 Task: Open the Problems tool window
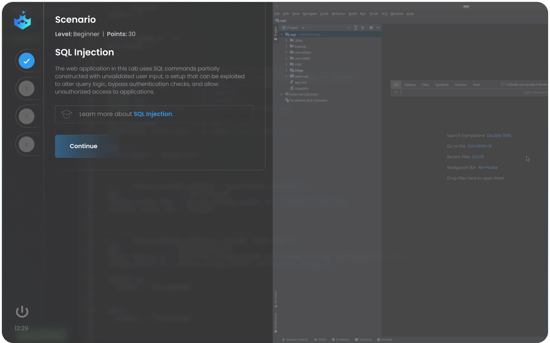[x=341, y=339]
